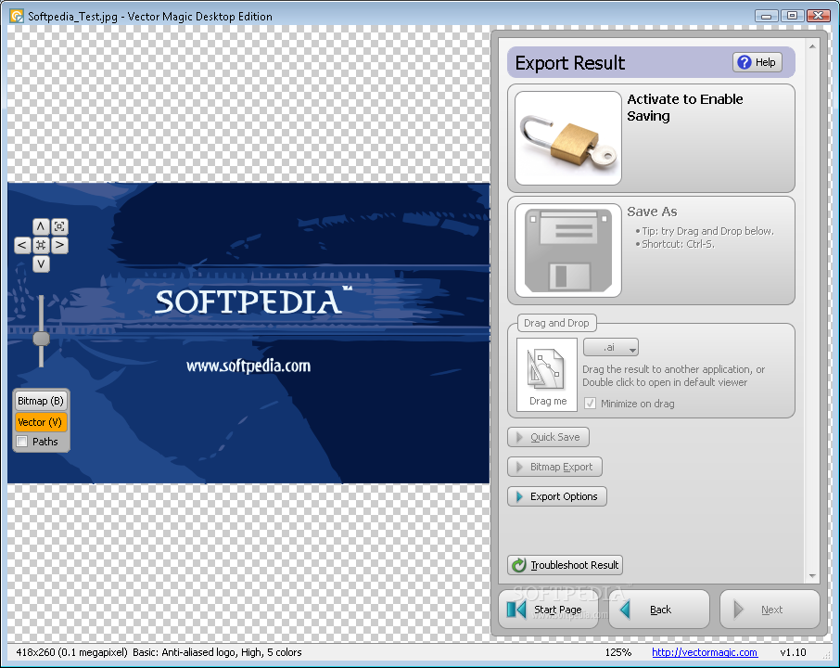The image size is (840, 668).
Task: Go to the Start Page
Action: click(548, 610)
